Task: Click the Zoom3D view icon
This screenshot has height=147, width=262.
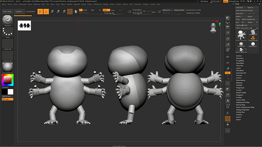Action: coord(227,95)
